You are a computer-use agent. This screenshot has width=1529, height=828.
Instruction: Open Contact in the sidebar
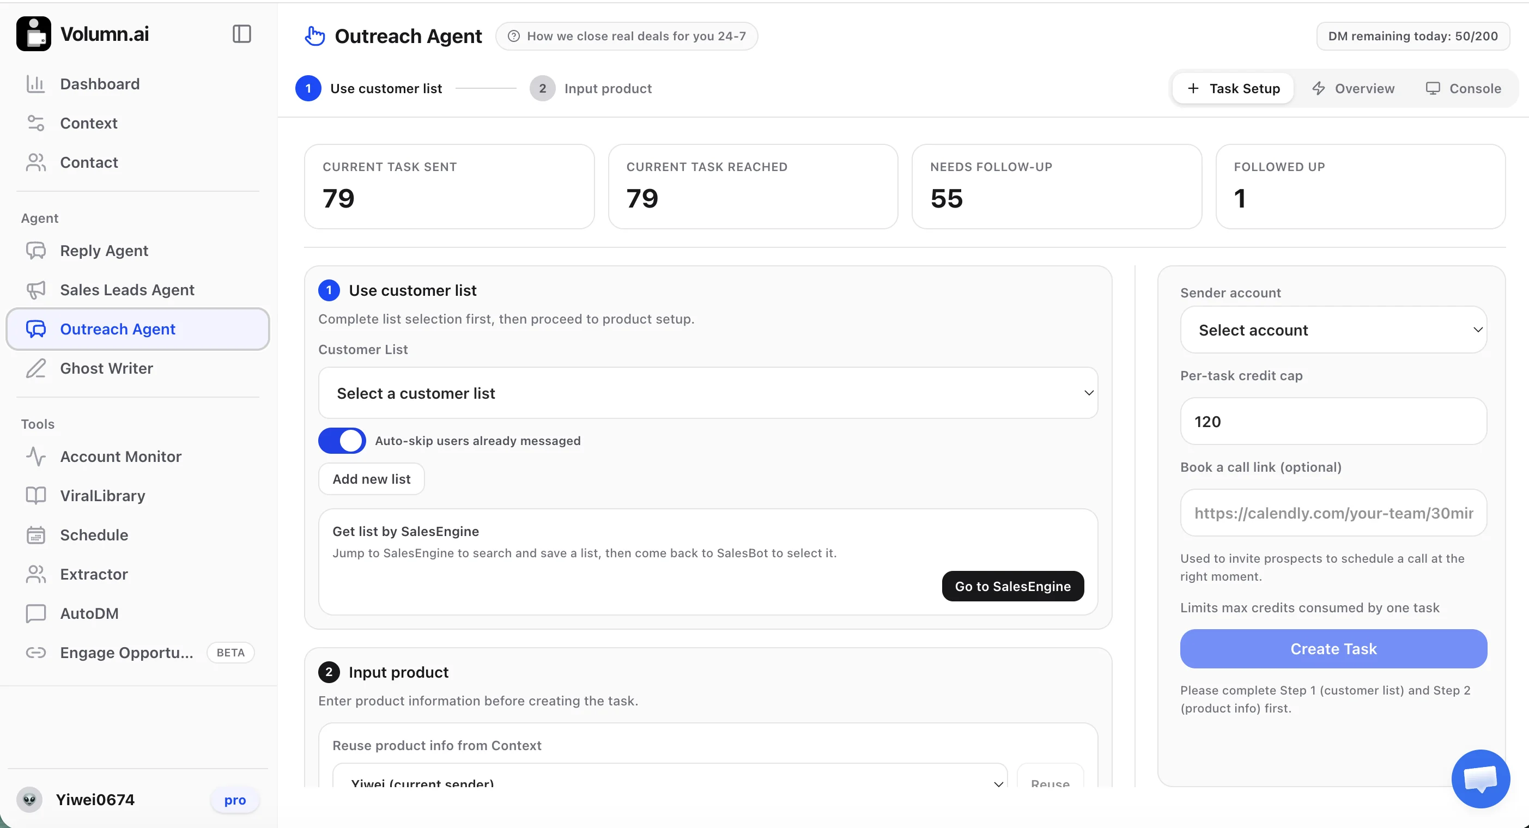click(x=138, y=163)
